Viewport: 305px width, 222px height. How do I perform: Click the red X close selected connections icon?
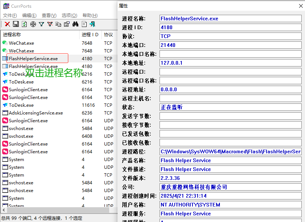[7, 24]
